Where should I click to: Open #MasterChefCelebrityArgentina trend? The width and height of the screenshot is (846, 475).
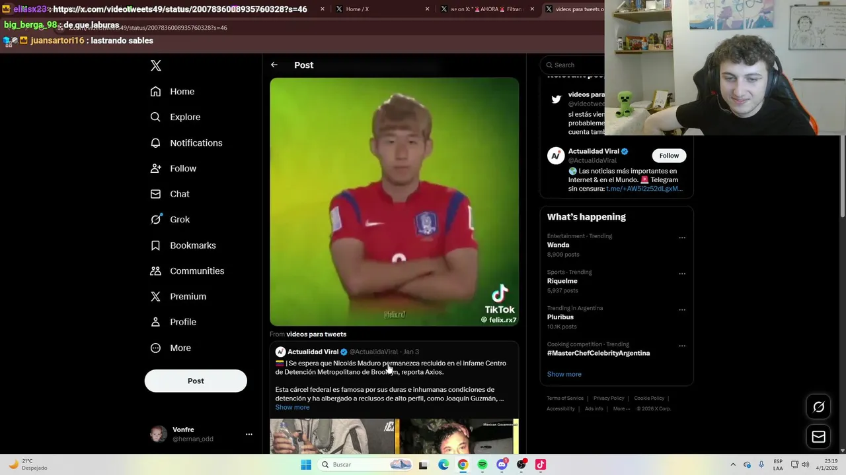(x=598, y=353)
